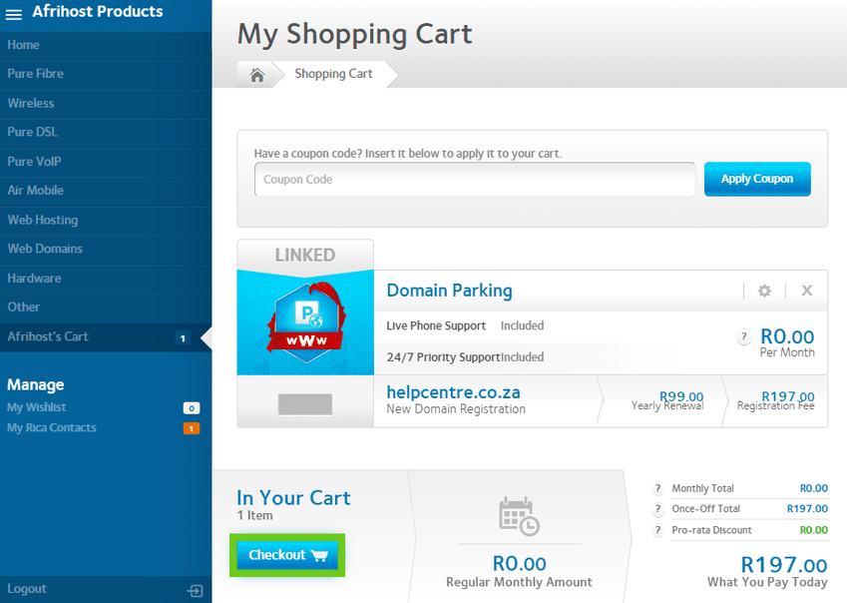Click help icon next to R0.00 Per Month
Viewport: 847px width, 603px height.
[743, 337]
